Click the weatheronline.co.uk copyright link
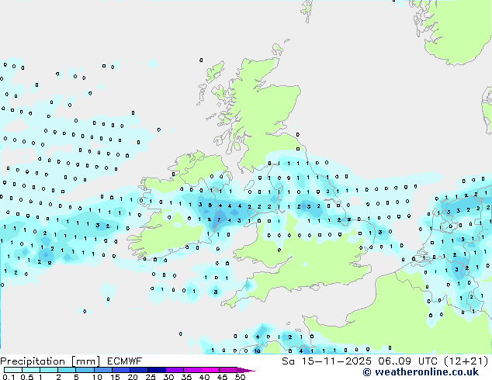This screenshot has height=380, width=492. coord(421,372)
